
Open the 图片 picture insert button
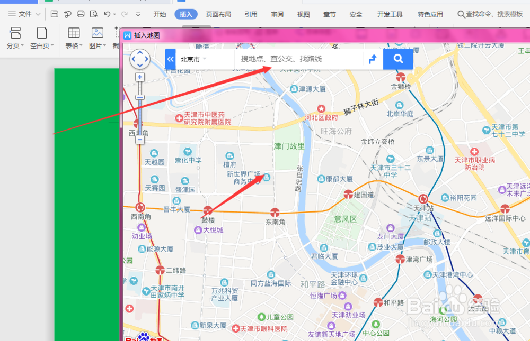tap(98, 38)
